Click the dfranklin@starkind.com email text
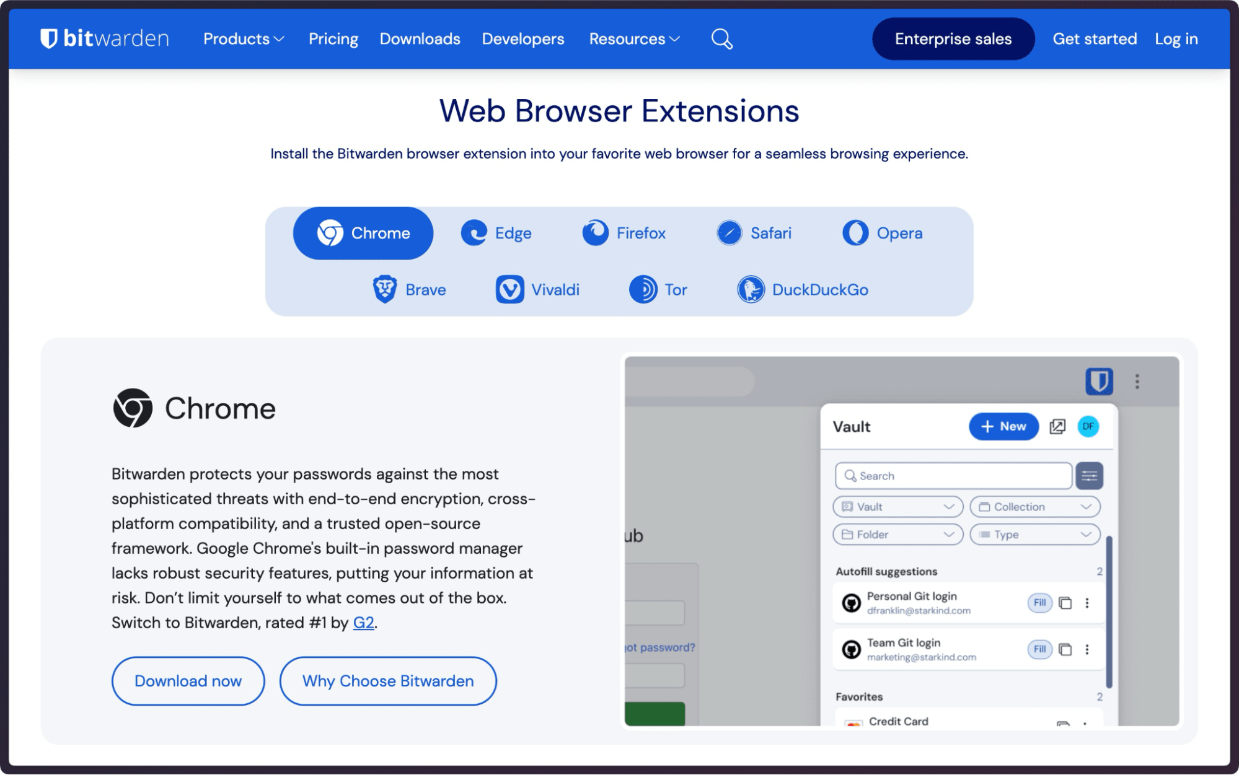This screenshot has width=1239, height=775. click(919, 611)
